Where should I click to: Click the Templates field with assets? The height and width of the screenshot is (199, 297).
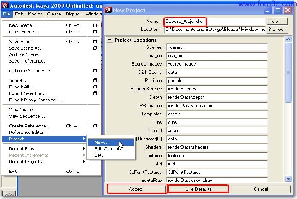coord(217,114)
